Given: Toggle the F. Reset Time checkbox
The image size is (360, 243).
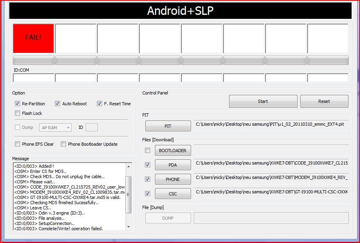Looking at the screenshot, I should click(x=100, y=104).
